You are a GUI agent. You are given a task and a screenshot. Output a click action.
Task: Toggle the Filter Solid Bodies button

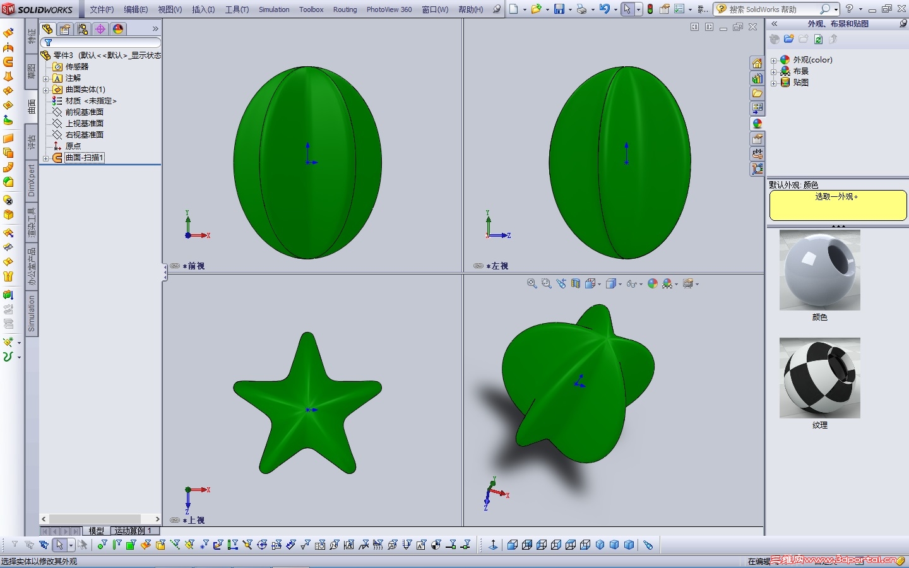160,545
